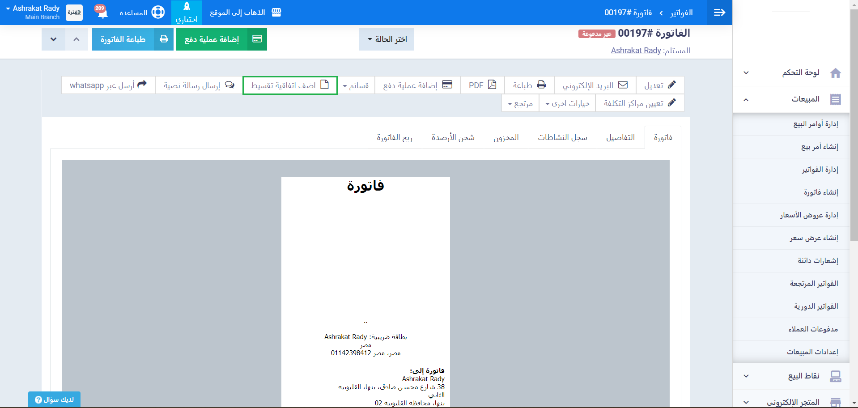
Task: Open the خيارات اخرى options dropdown
Action: click(567, 104)
